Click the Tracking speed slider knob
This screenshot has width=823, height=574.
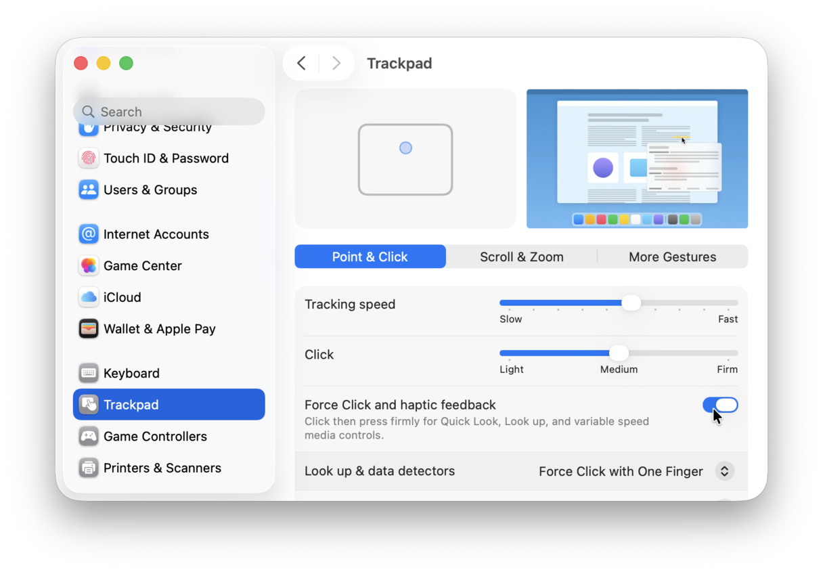point(631,303)
